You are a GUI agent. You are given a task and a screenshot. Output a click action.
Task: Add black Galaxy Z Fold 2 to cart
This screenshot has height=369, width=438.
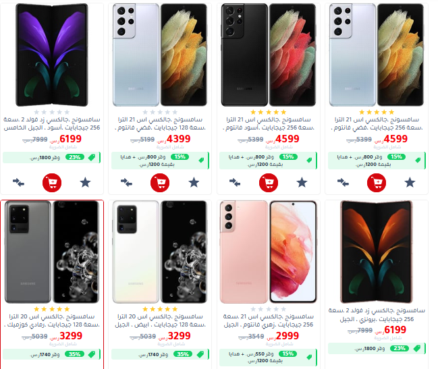pyautogui.click(x=52, y=183)
